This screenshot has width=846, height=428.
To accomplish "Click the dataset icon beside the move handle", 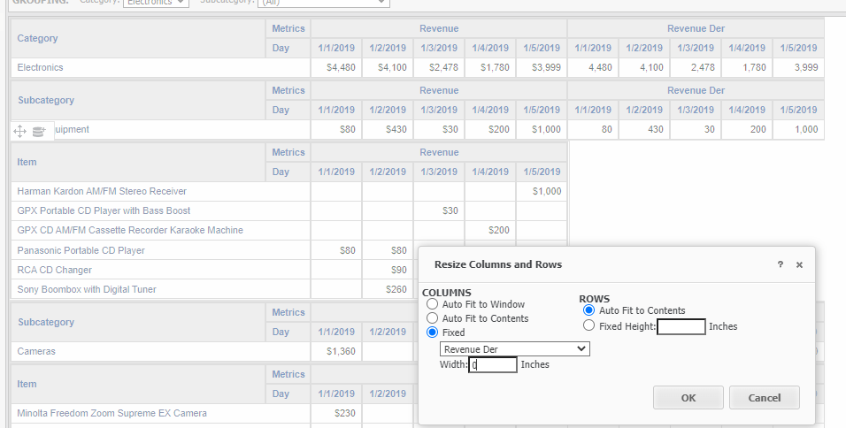I will point(39,132).
